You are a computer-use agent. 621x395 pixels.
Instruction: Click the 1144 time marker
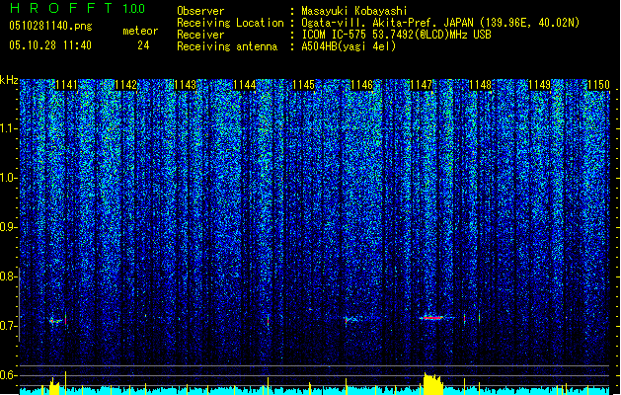coord(244,85)
